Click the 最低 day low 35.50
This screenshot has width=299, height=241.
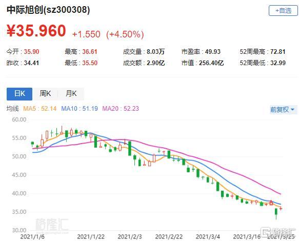[x=90, y=63]
